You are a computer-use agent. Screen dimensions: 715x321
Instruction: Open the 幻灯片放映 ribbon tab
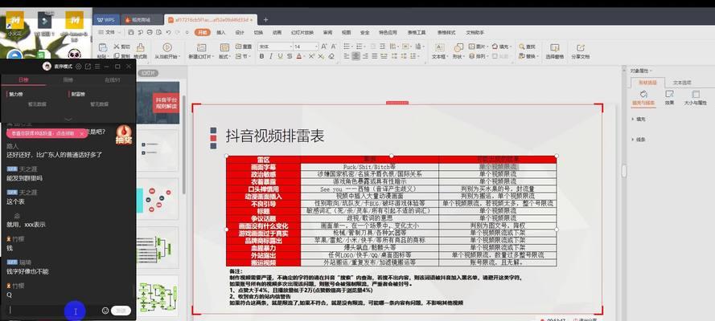pyautogui.click(x=302, y=32)
